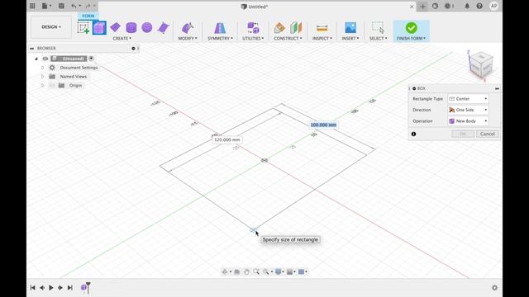Click the Undo arrow
Image resolution: width=529 pixels, height=297 pixels.
click(x=74, y=6)
